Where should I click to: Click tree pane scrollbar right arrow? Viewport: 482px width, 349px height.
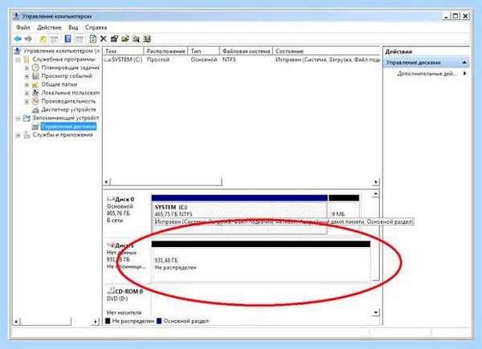point(96,322)
